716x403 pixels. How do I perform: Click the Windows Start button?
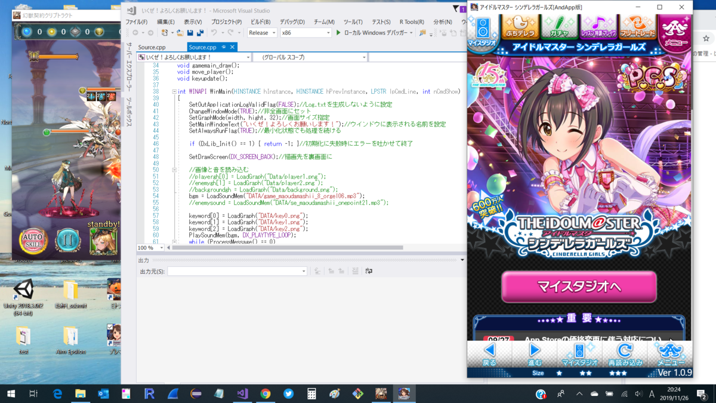[11, 393]
